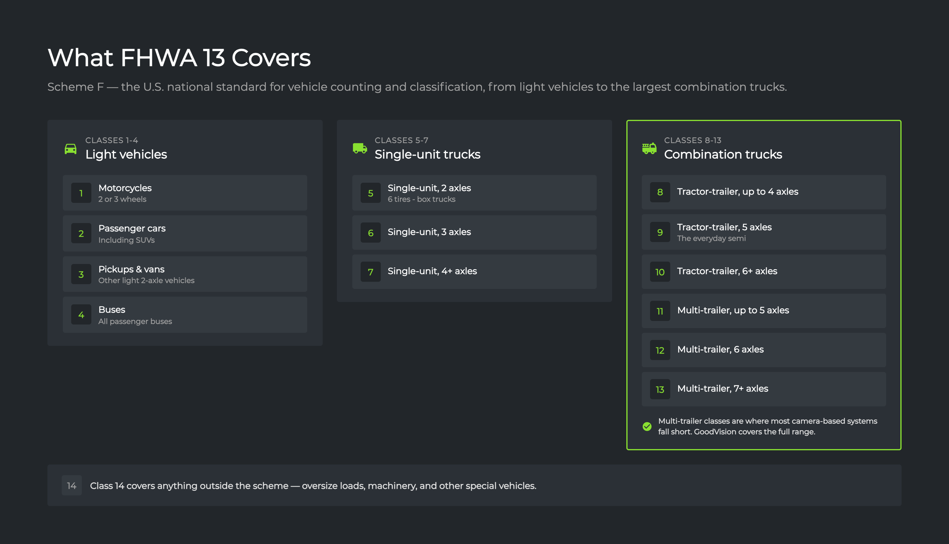This screenshot has height=544, width=949.
Task: Click the number 13 class badge
Action: tap(660, 389)
